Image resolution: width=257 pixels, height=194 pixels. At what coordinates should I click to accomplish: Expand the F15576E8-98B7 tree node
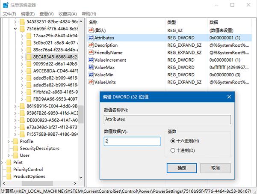coord(15,134)
